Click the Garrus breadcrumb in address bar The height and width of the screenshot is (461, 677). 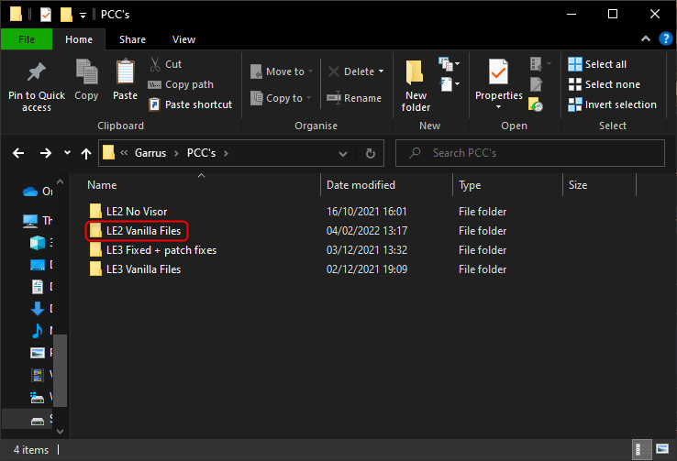coord(150,153)
